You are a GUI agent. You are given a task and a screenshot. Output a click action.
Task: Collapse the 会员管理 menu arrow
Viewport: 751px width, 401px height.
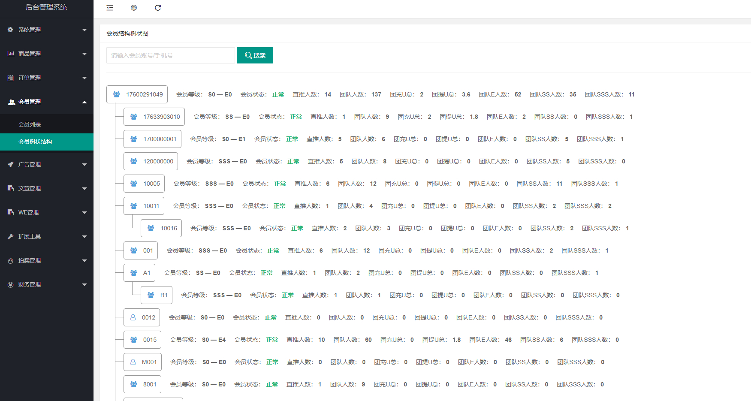coord(84,102)
